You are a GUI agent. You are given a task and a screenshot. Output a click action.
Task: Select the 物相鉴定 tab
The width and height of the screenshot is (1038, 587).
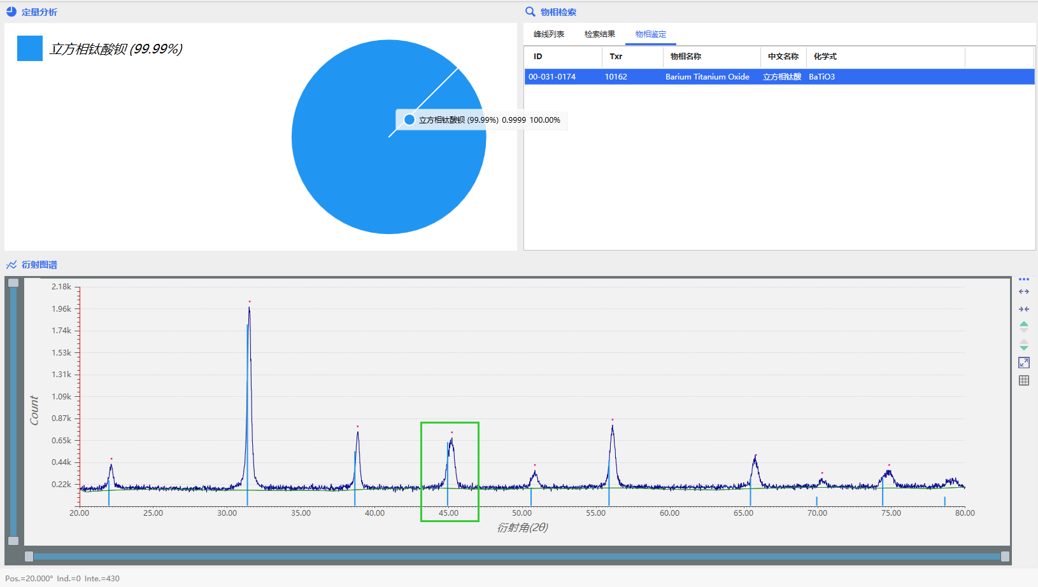(x=650, y=34)
